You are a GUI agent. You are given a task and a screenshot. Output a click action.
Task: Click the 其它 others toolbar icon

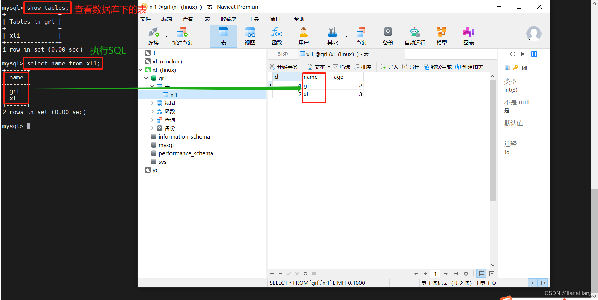point(332,36)
